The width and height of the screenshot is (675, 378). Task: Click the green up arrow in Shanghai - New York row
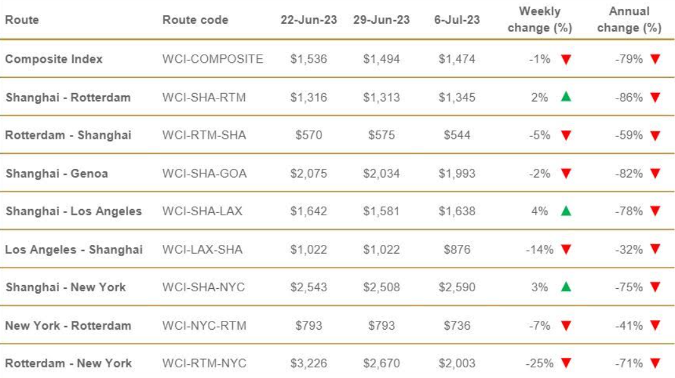click(566, 287)
